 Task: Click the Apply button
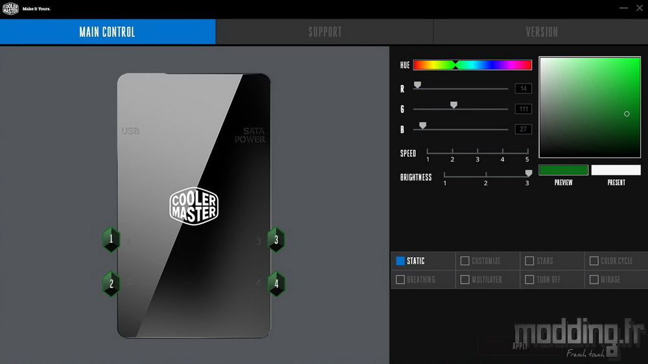(520, 346)
